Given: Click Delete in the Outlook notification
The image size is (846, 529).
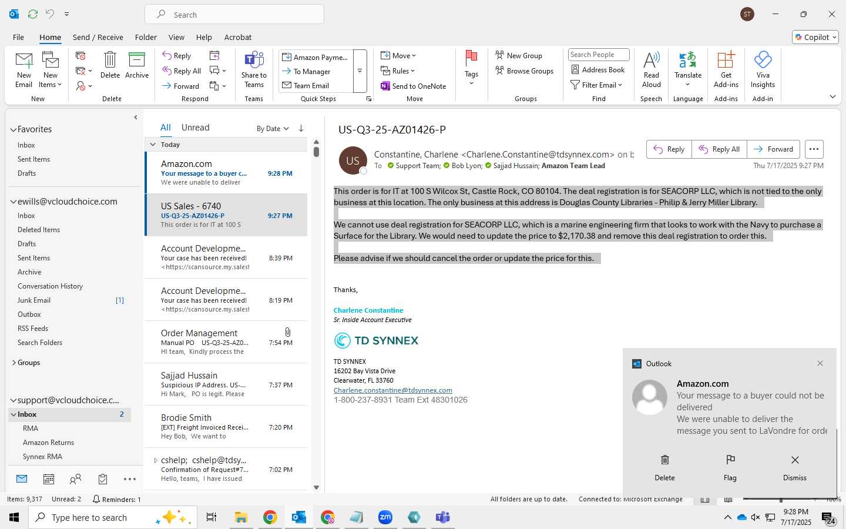Looking at the screenshot, I should click(664, 467).
